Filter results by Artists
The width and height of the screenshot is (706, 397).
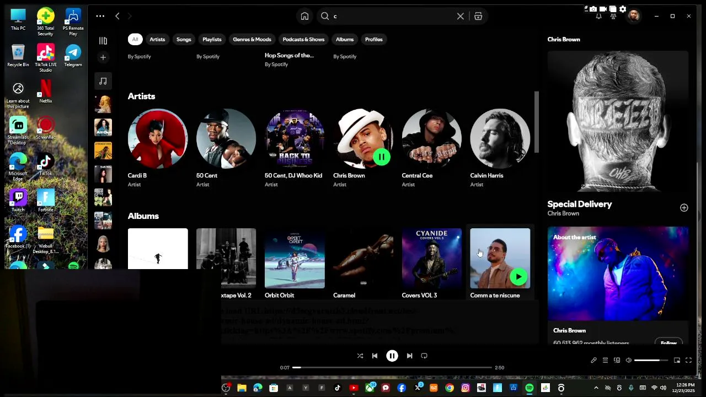click(157, 39)
